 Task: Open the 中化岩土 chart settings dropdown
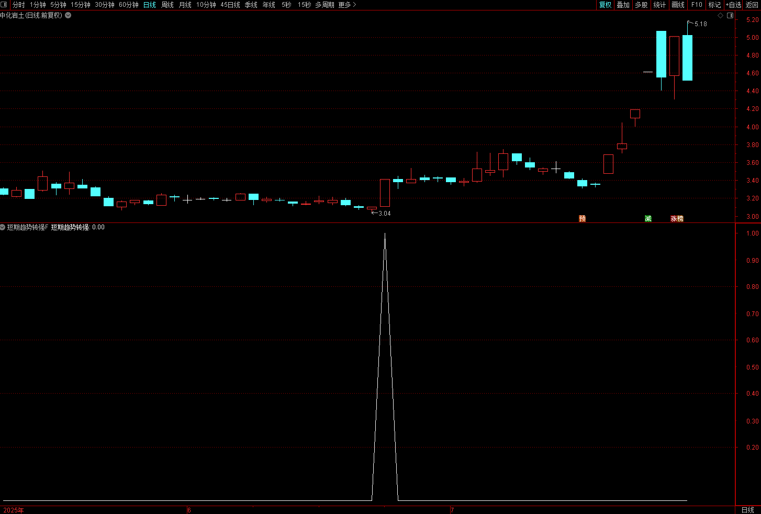pyautogui.click(x=68, y=15)
